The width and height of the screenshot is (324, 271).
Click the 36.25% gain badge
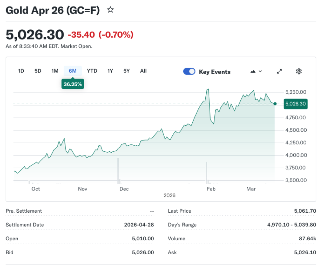tap(72, 84)
